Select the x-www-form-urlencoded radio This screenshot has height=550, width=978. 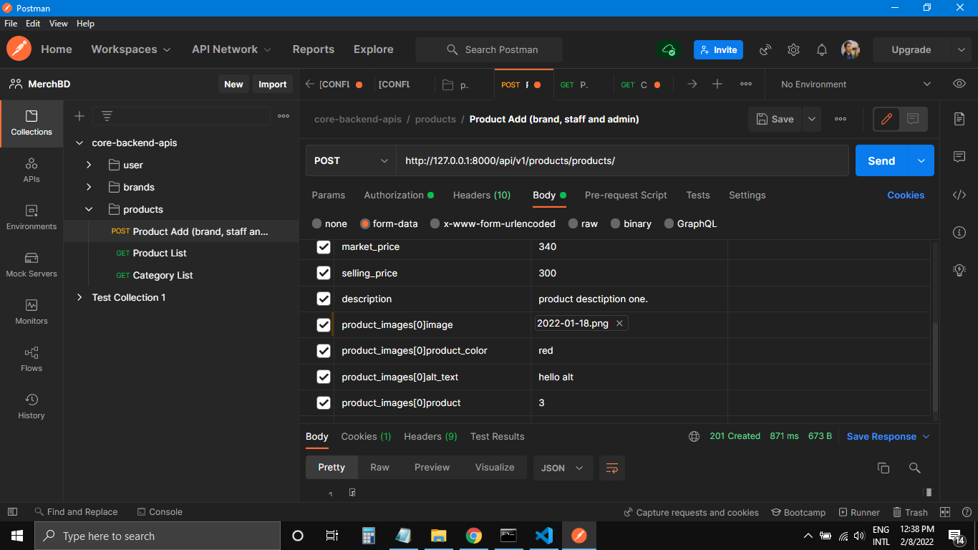(x=435, y=223)
